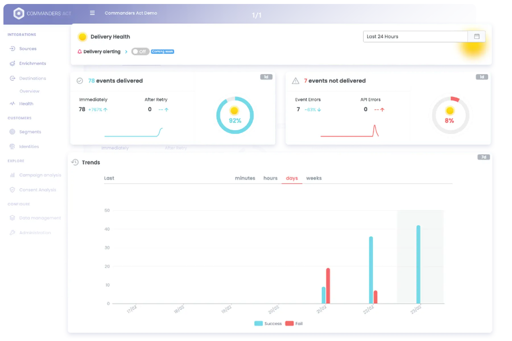Click the 23/02 success bar in chart
Image resolution: width=512 pixels, height=341 pixels.
click(x=418, y=264)
